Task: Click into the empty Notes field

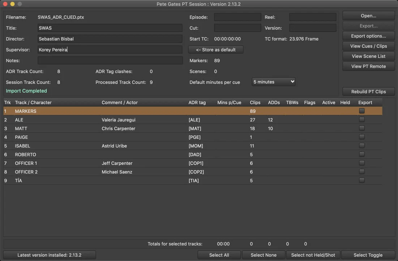Action: tap(110, 60)
